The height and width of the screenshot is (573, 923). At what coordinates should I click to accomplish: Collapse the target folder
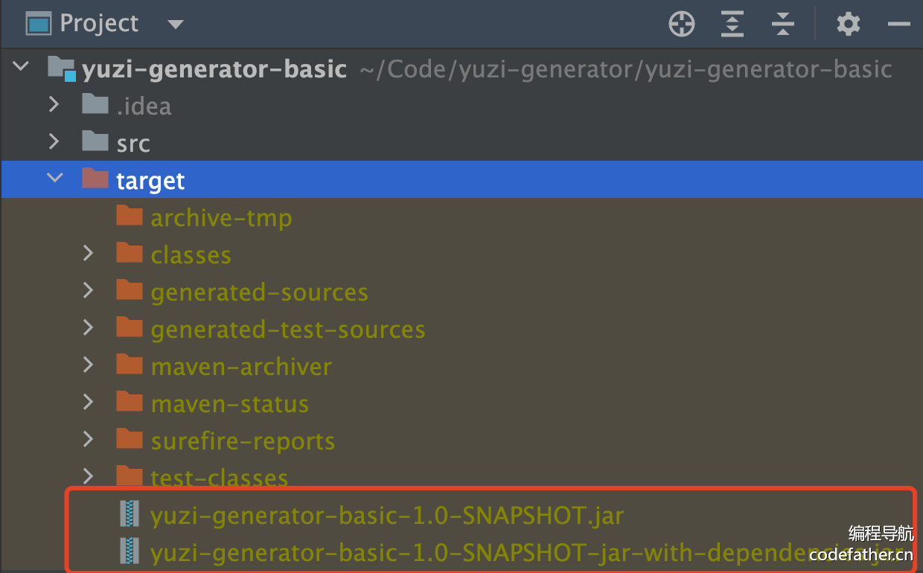(54, 179)
